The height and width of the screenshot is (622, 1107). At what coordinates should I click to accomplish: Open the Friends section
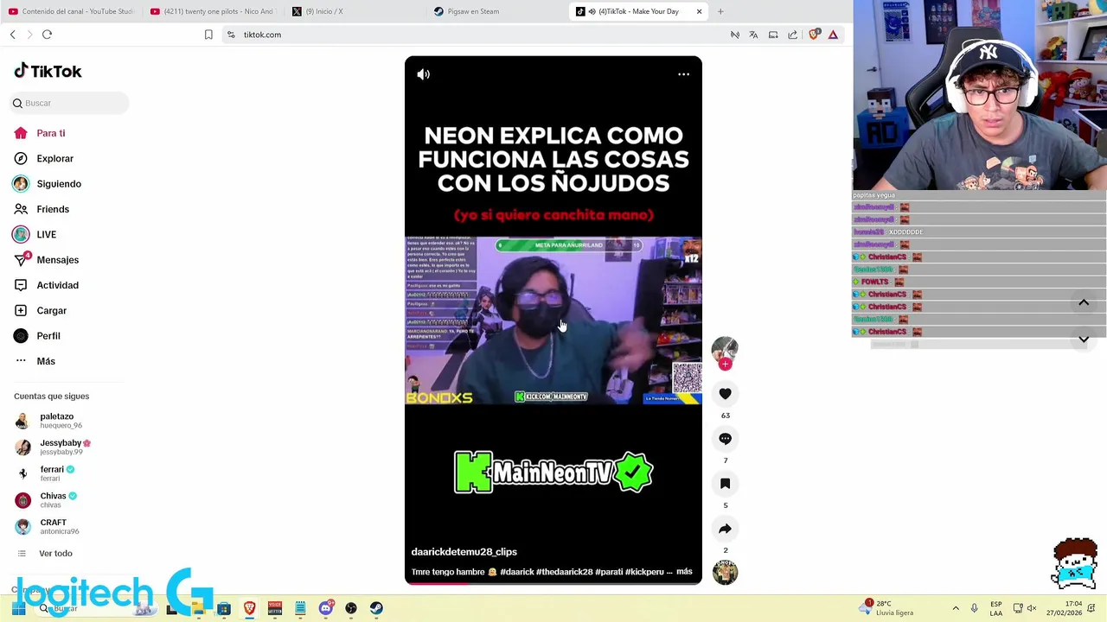click(x=53, y=209)
